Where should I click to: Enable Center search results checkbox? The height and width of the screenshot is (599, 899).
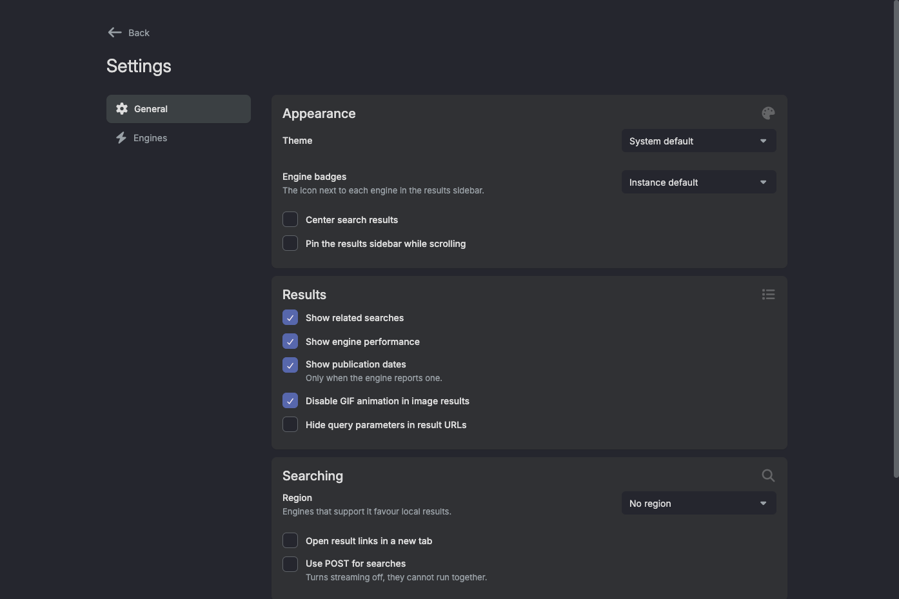pos(290,220)
